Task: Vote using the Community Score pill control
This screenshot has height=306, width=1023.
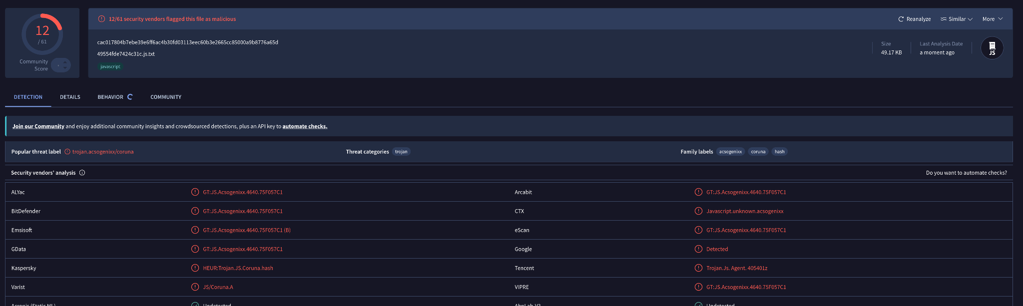Action: [61, 65]
